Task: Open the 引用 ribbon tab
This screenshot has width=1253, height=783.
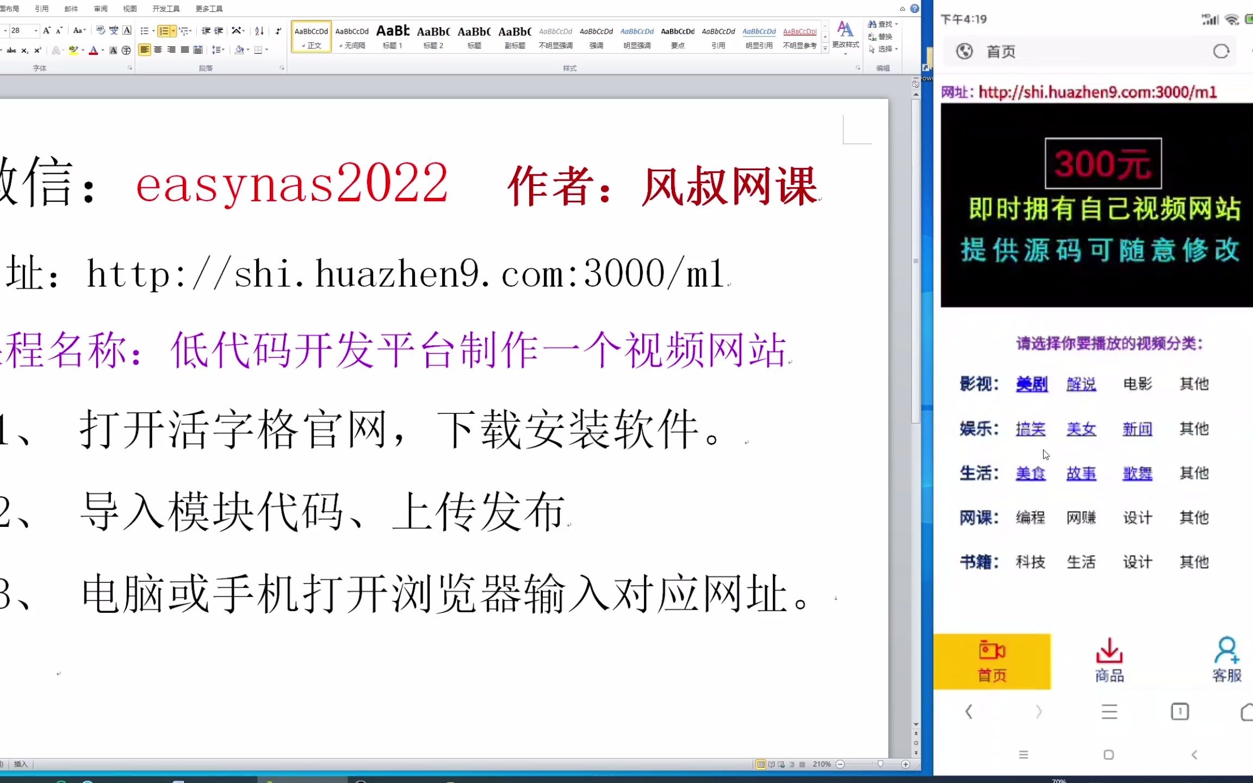Action: [42, 9]
